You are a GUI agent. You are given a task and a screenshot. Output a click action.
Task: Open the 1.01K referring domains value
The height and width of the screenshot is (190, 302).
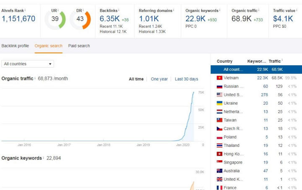(149, 19)
